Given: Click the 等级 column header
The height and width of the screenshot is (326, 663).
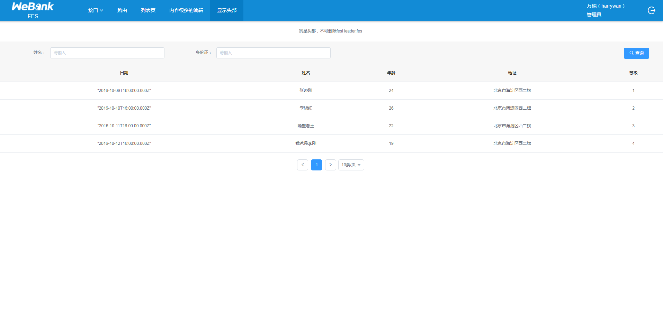Looking at the screenshot, I should [633, 73].
